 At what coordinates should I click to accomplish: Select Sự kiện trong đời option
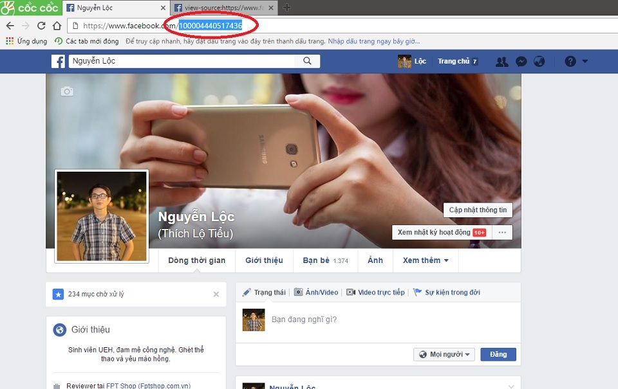447,292
